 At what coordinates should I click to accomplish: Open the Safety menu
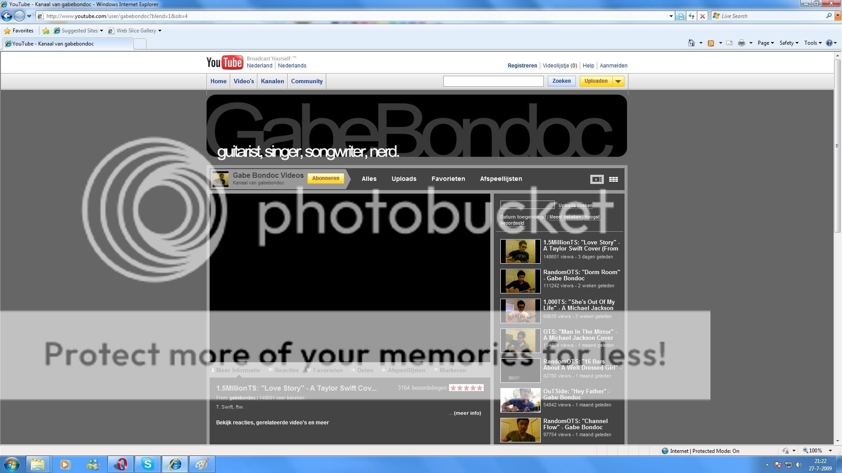(788, 43)
